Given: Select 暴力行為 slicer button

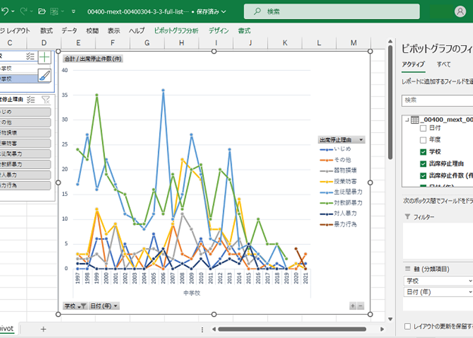Looking at the screenshot, I should pos(26,185).
